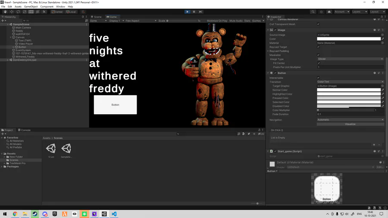Open Image Type Sliced dropdown
The width and height of the screenshot is (388, 218).
[x=350, y=59]
